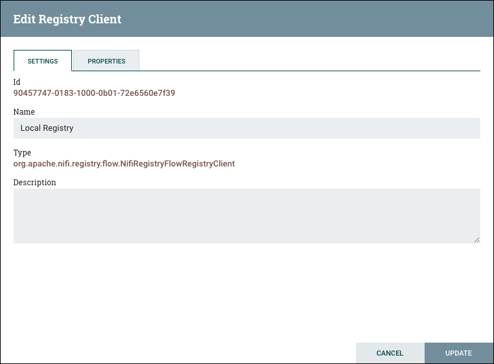Grab the Description box resize handle

[x=476, y=240]
